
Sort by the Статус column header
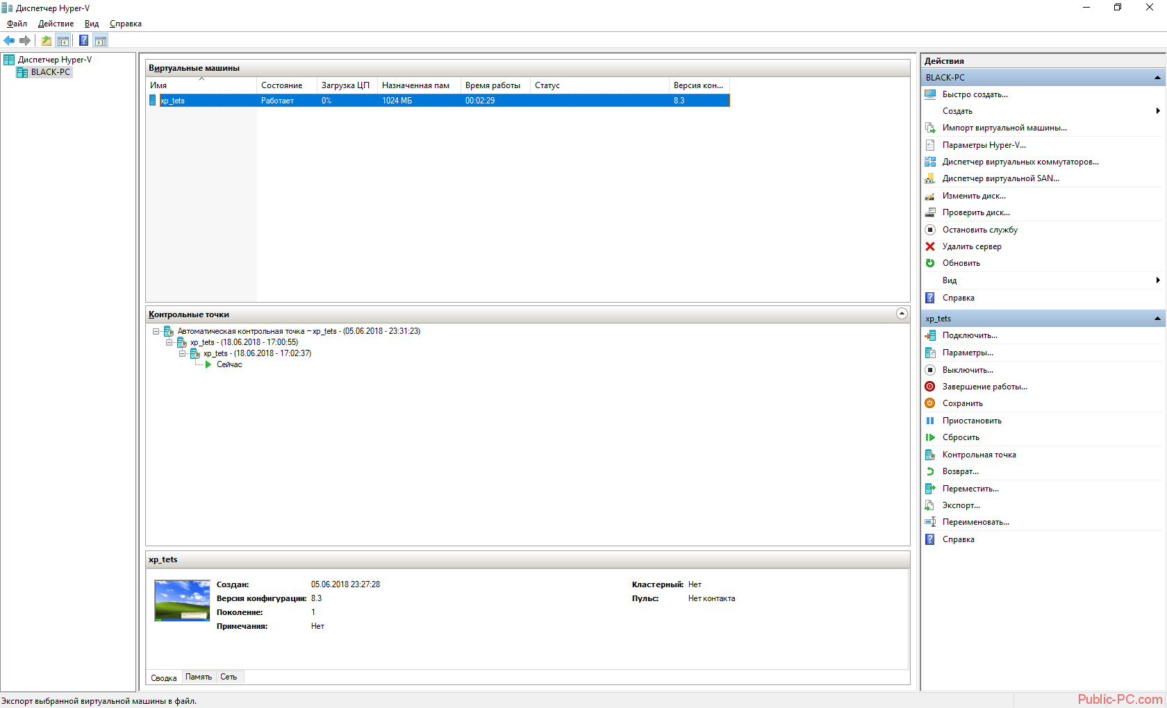[599, 85]
